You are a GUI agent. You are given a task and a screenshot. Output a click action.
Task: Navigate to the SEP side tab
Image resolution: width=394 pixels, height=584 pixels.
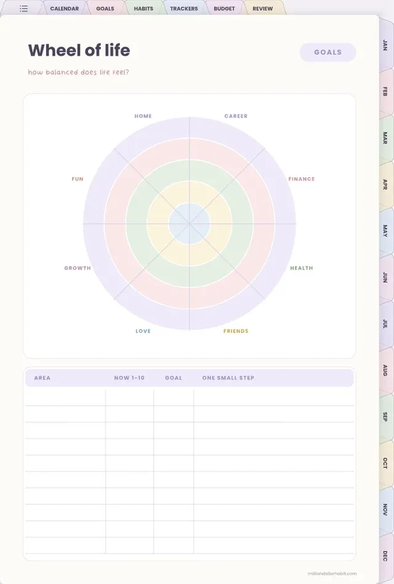tap(385, 417)
